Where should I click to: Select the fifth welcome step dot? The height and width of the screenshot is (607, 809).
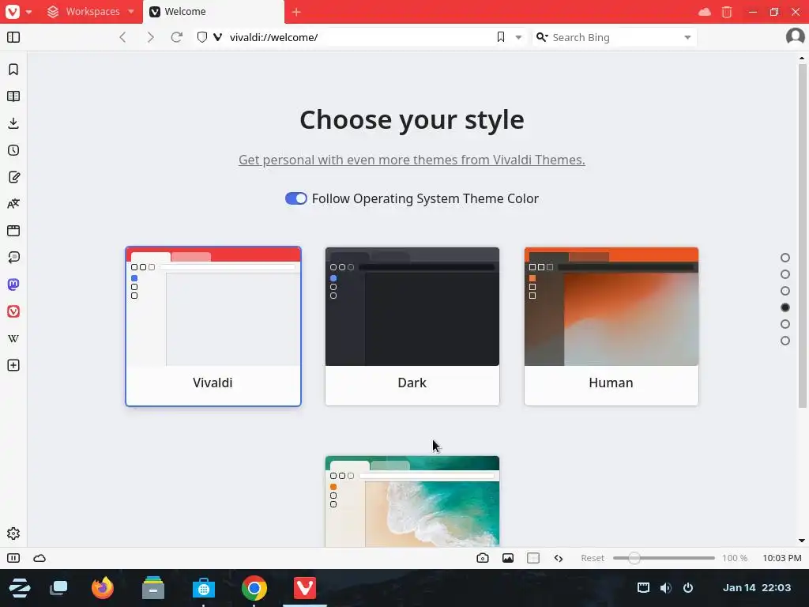(785, 324)
